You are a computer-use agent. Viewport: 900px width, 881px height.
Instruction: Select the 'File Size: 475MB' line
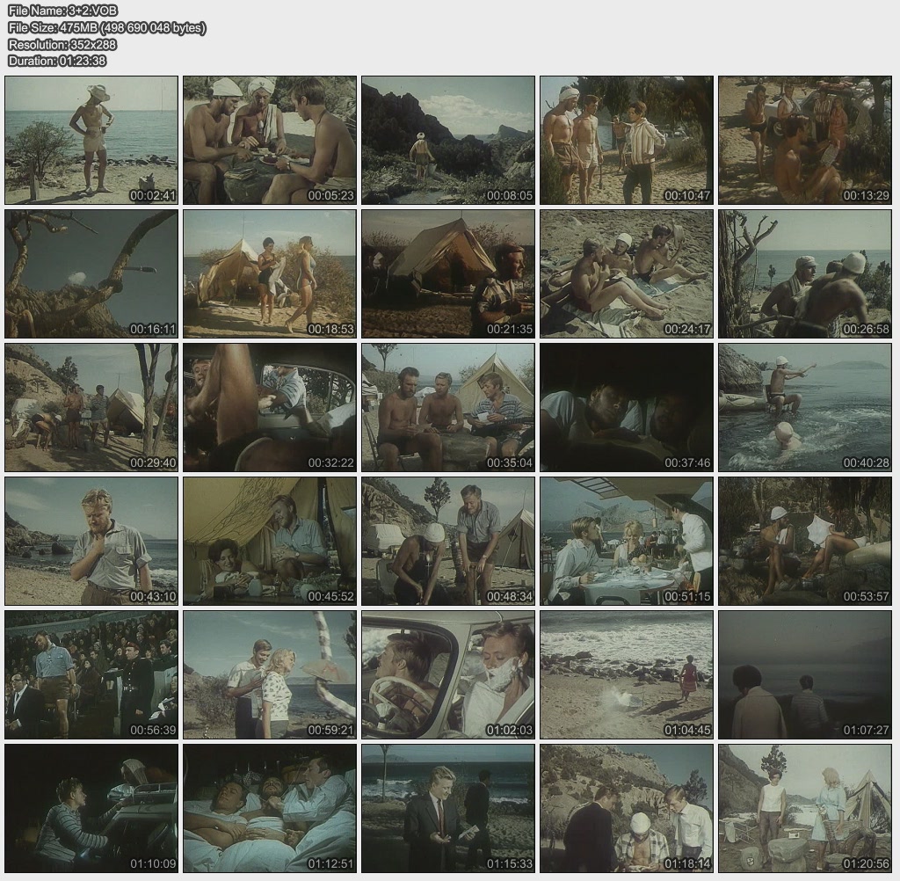point(106,27)
